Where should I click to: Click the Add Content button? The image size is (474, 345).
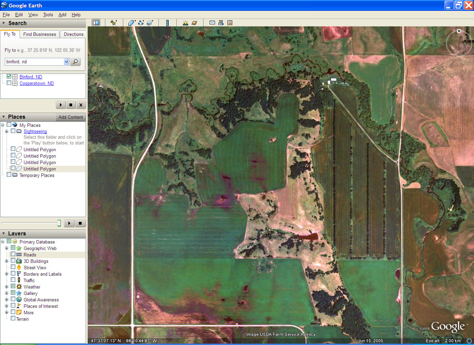(x=70, y=117)
